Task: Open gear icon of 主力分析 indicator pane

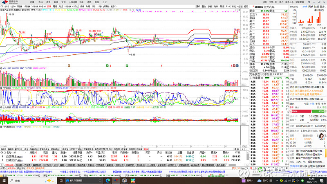Action: pos(1,107)
